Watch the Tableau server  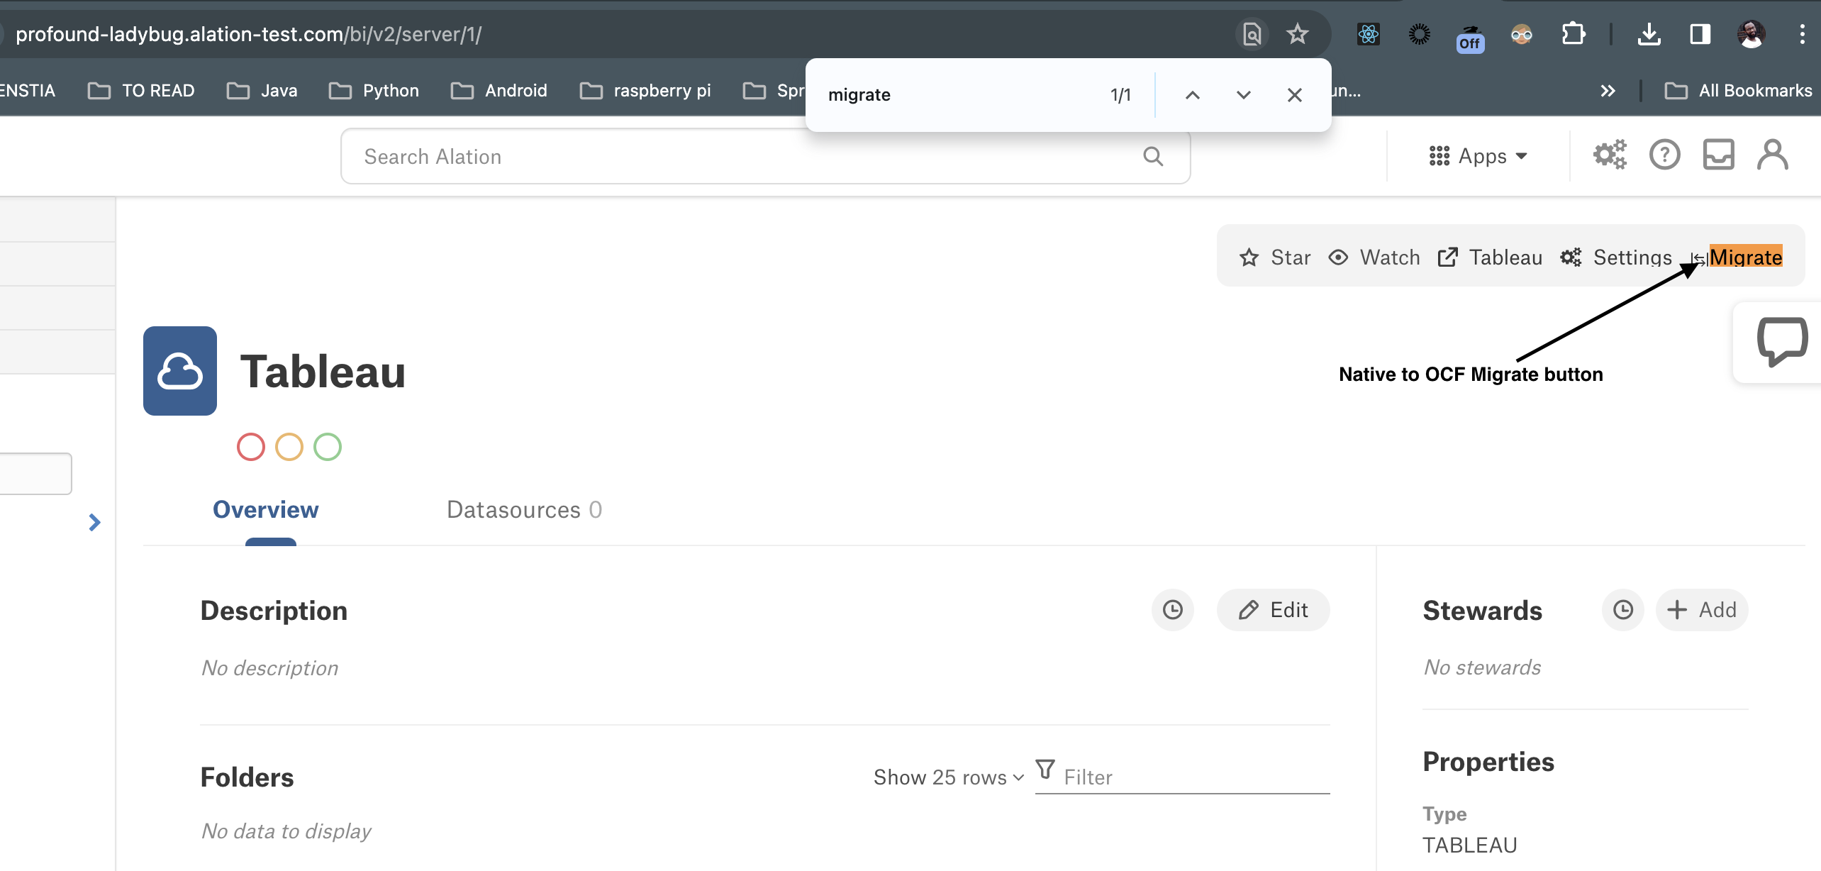(x=1374, y=257)
